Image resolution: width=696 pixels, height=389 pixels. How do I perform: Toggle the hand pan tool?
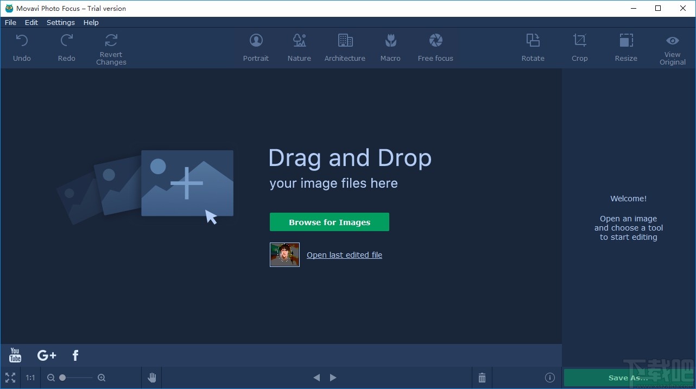tap(152, 378)
